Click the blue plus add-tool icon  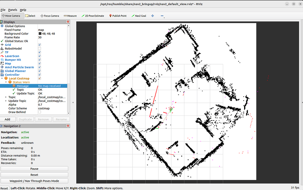153,16
